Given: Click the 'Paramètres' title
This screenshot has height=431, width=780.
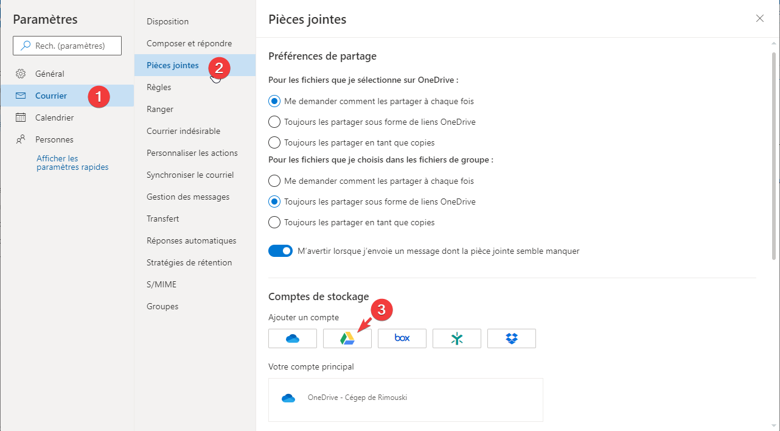Looking at the screenshot, I should [x=45, y=19].
